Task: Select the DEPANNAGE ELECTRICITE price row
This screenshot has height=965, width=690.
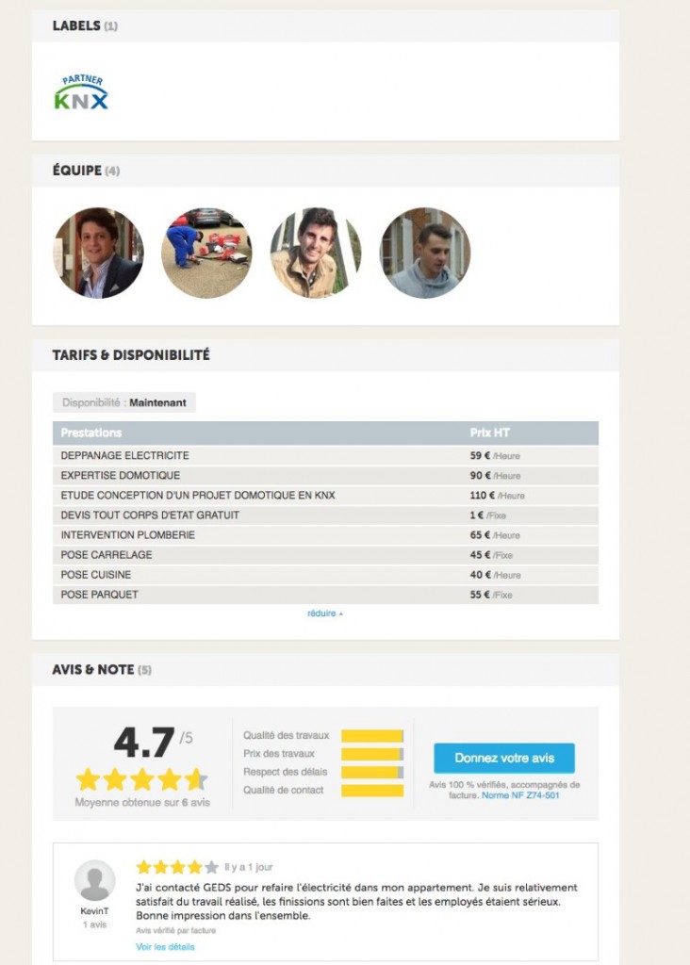Action: coord(325,456)
